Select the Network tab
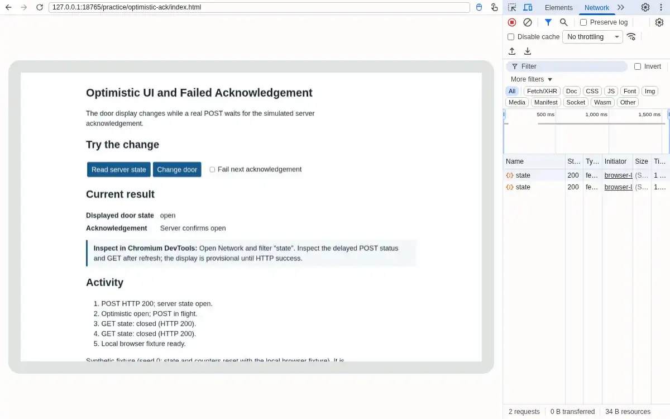Viewport: 670px width, 419px height. [x=596, y=7]
